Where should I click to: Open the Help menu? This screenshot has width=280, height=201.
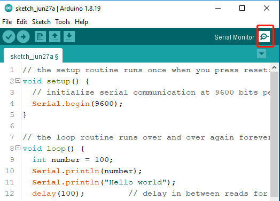tap(81, 22)
